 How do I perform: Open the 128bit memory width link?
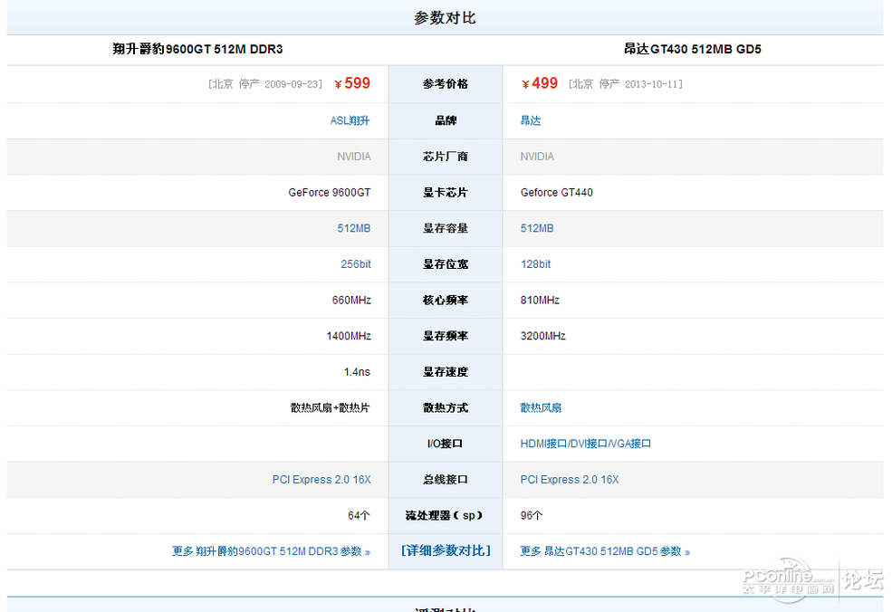(535, 264)
